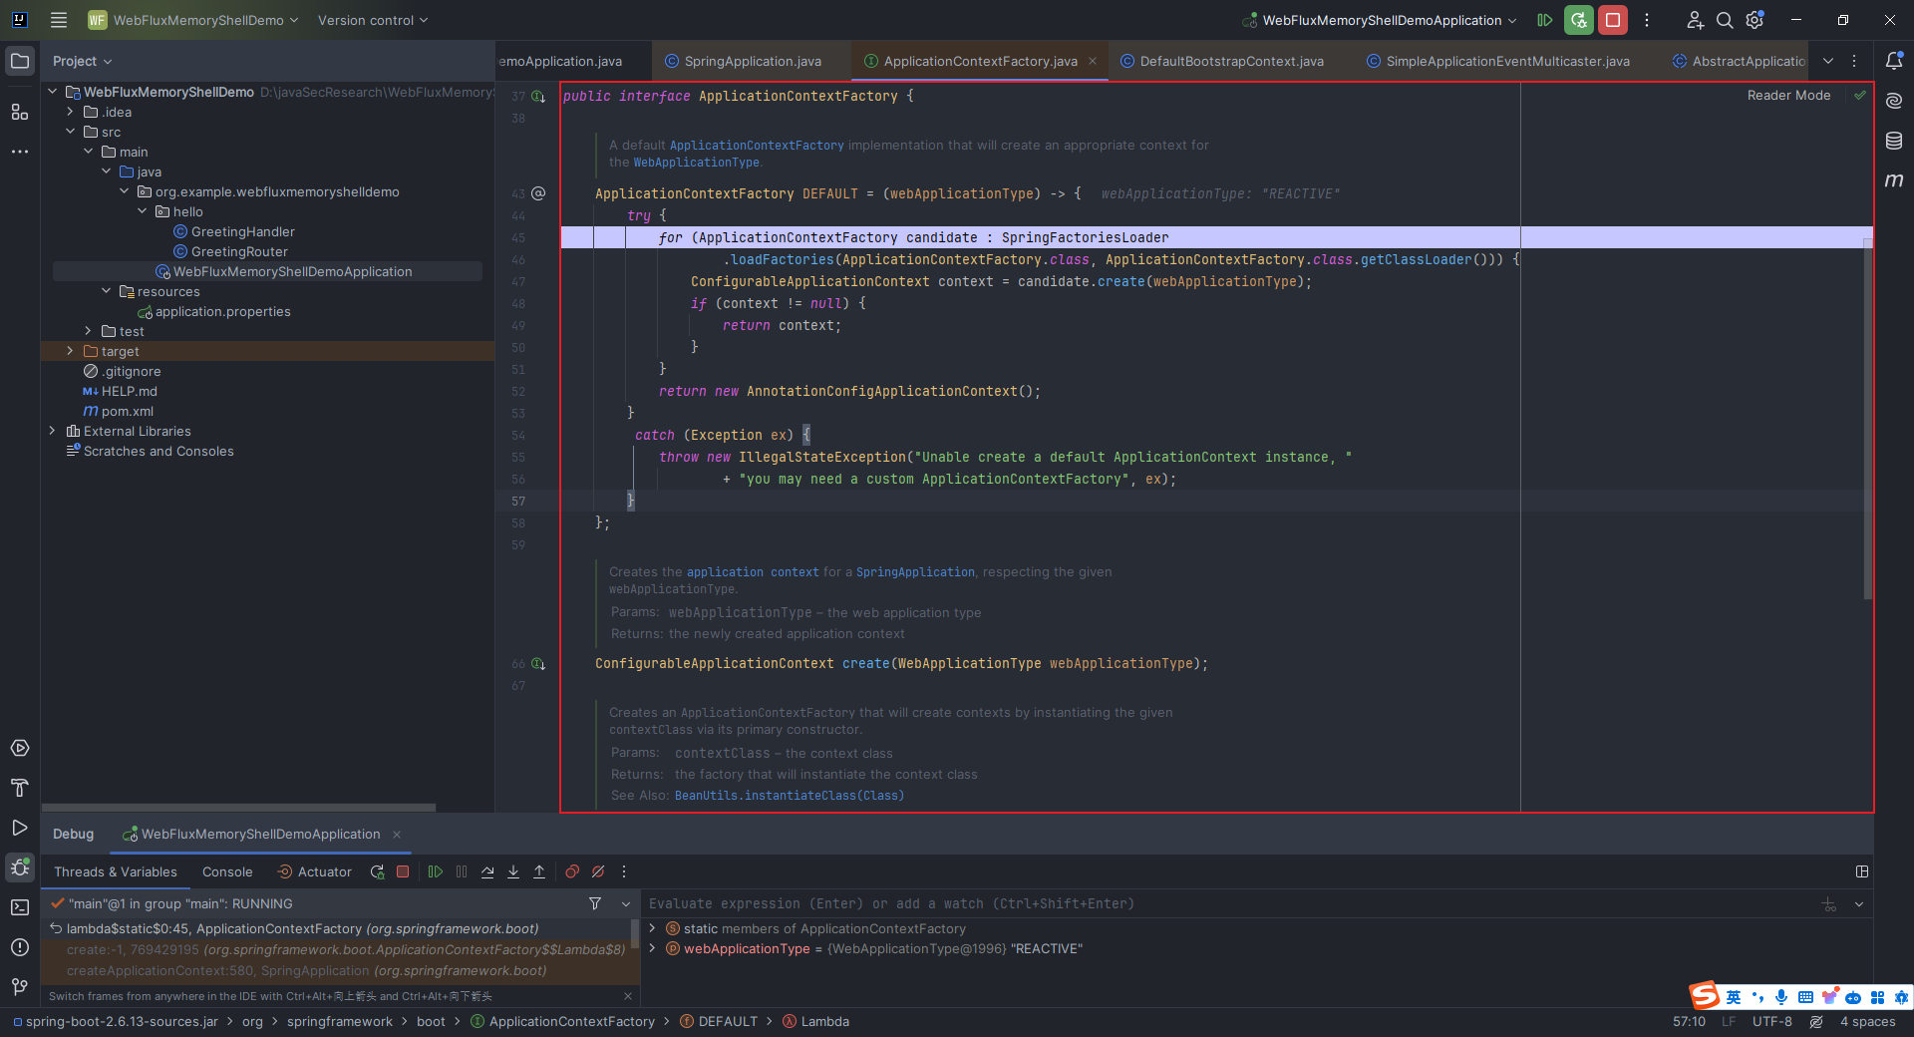Image resolution: width=1914 pixels, height=1037 pixels.
Task: Open the Git tool window
Action: pyautogui.click(x=20, y=987)
